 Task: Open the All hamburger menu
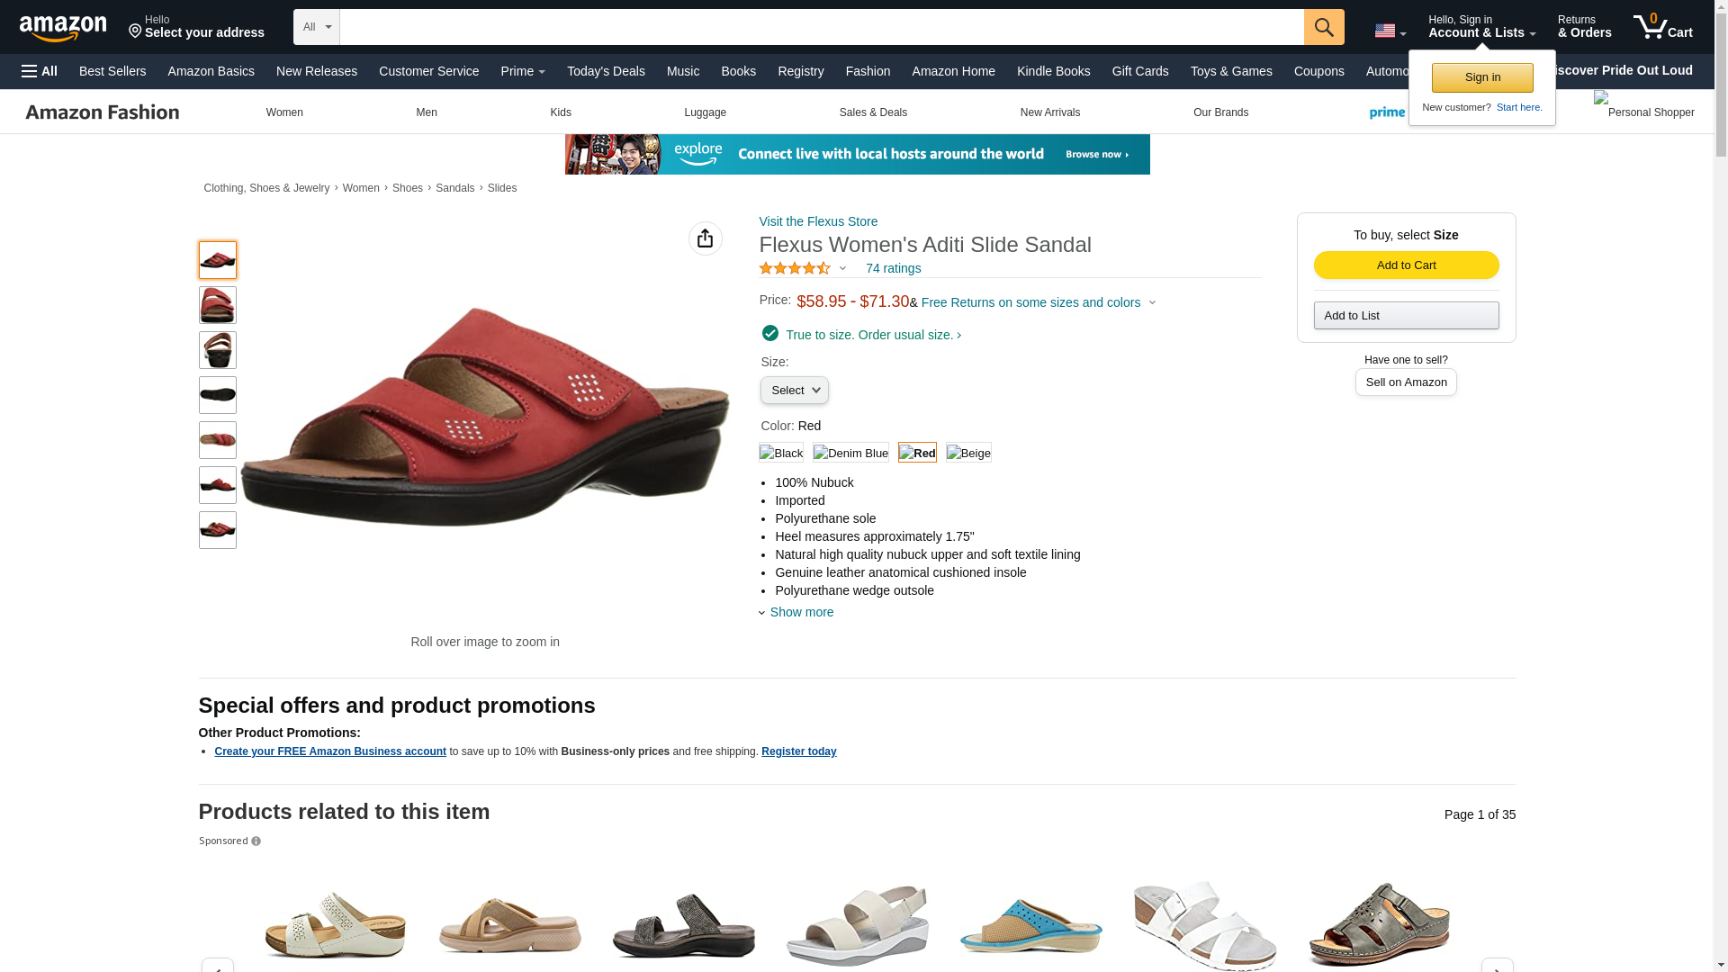coord(40,71)
